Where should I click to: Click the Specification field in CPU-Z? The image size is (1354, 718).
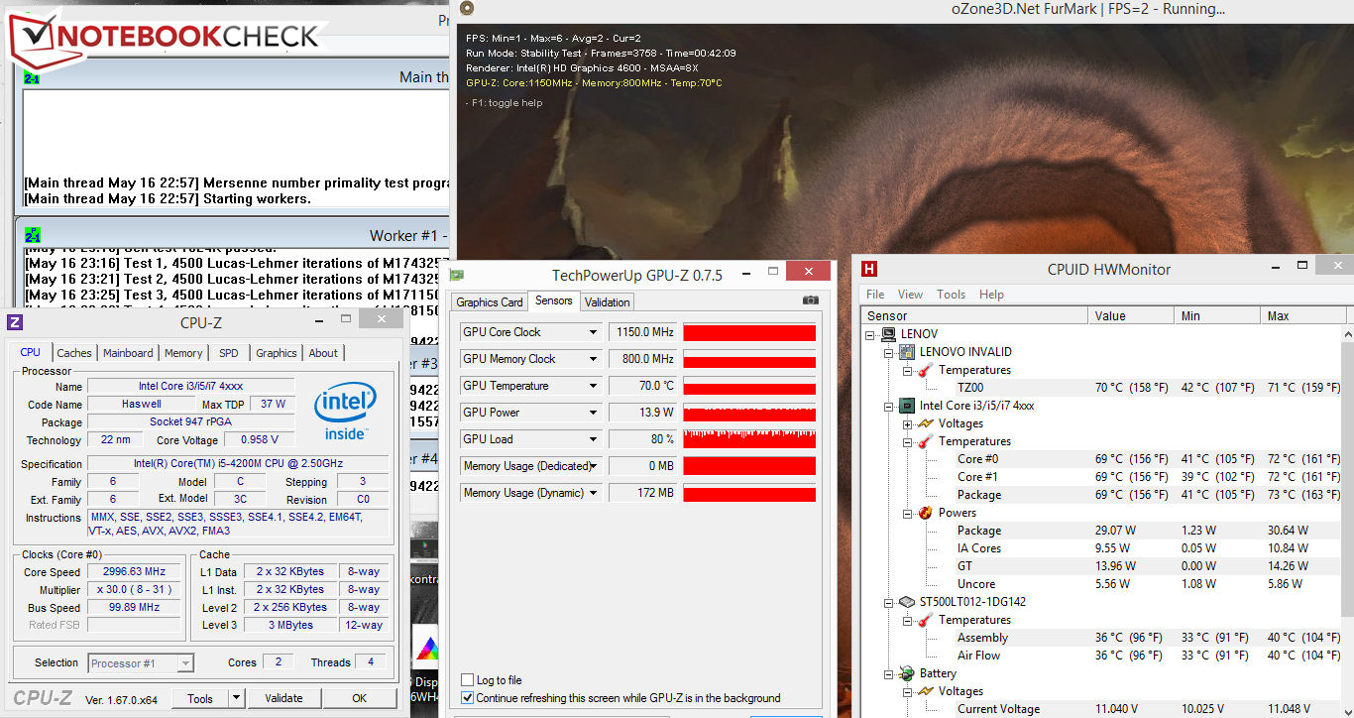[240, 464]
